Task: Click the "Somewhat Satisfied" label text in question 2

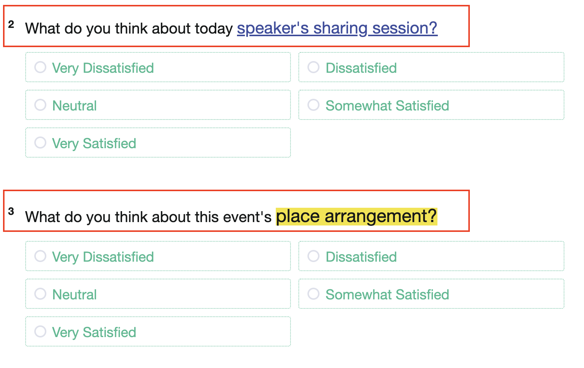Action: tap(387, 106)
